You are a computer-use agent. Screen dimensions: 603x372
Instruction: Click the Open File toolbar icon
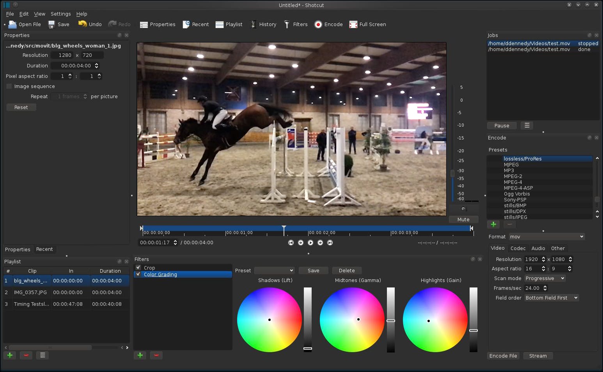(13, 25)
